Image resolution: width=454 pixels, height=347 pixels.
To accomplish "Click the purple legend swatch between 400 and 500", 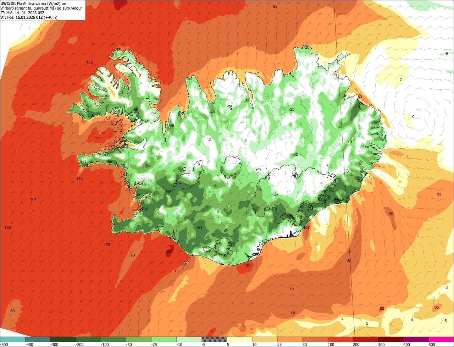I will 416,339.
